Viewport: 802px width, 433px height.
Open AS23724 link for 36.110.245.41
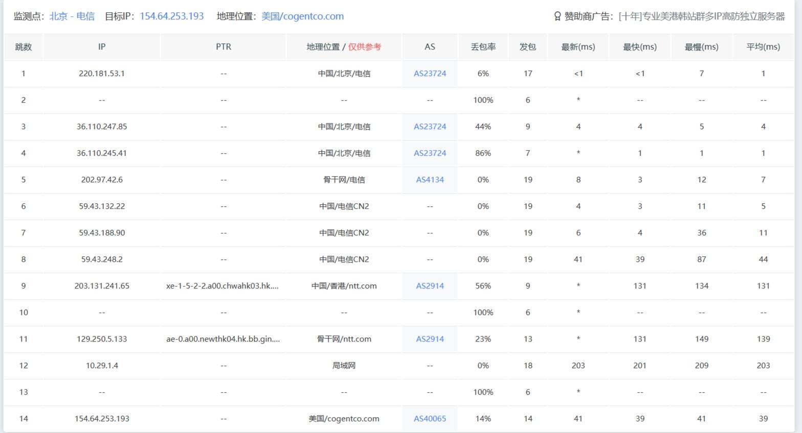point(430,153)
